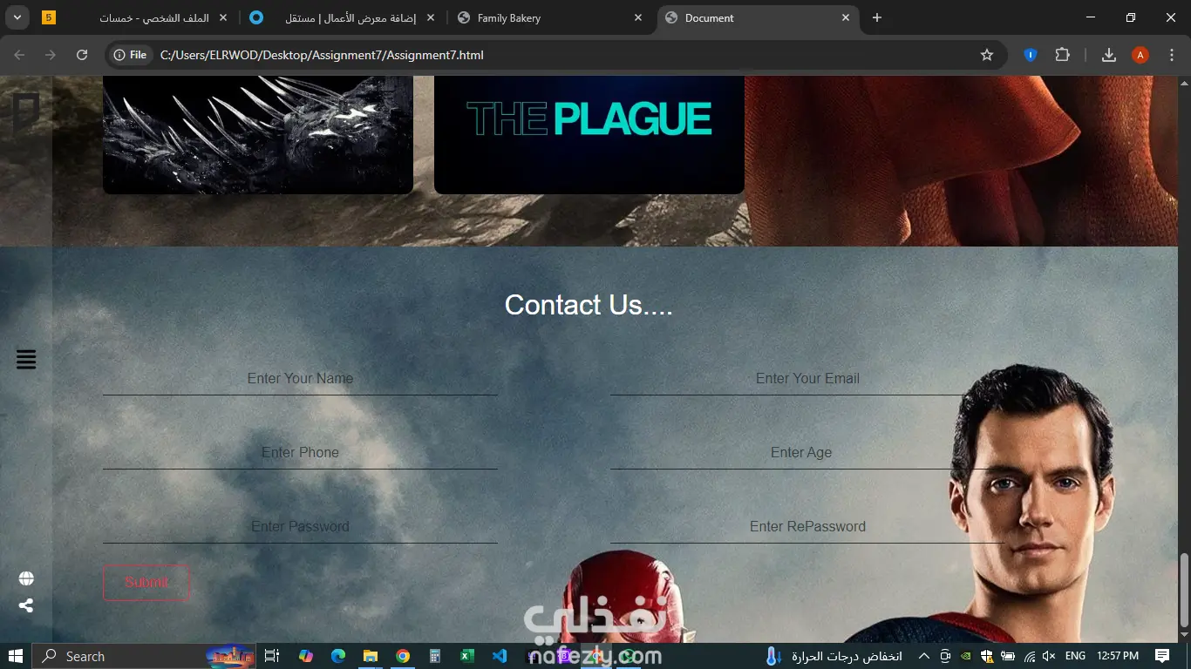Open the weather temperature widget on taskbar
Viewport: 1191px width, 669px height.
(833, 656)
